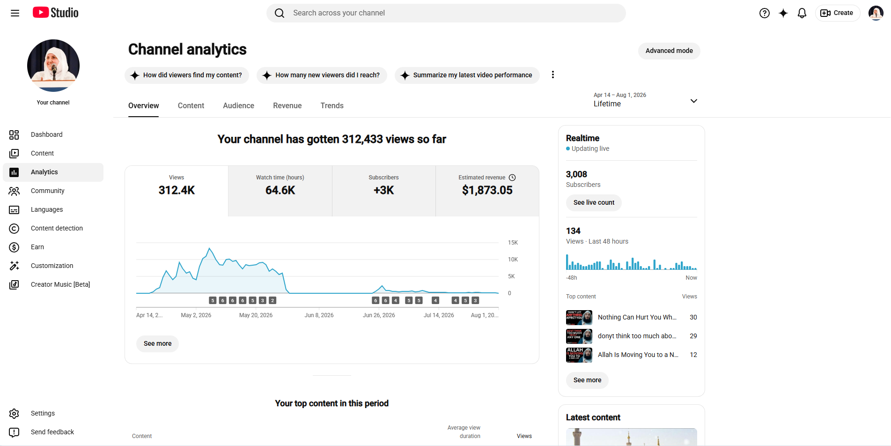
Task: Open 'Nothing Can Hurt You Wh...' video thumbnail
Action: pyautogui.click(x=579, y=318)
